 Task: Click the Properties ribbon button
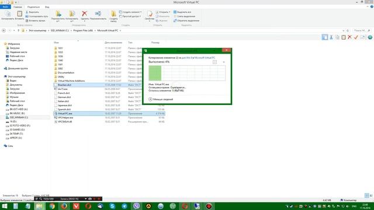[x=150, y=16]
